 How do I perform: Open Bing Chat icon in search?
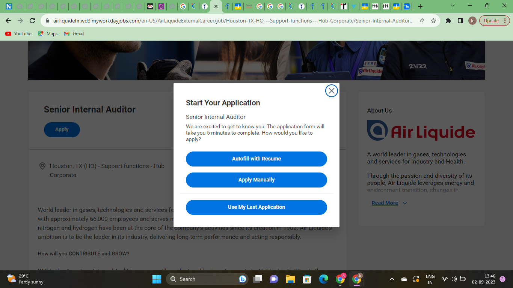(x=243, y=279)
